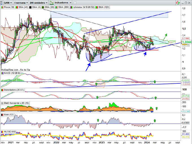
Task: Open the MACD (12 26 9) panel label
Action: click(12, 73)
